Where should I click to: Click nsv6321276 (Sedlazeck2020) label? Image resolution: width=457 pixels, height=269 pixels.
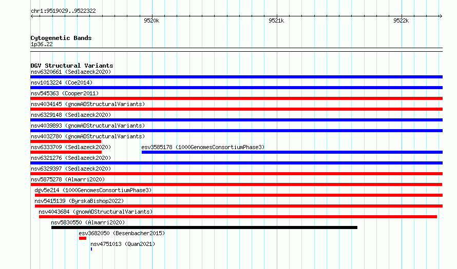[x=71, y=158]
